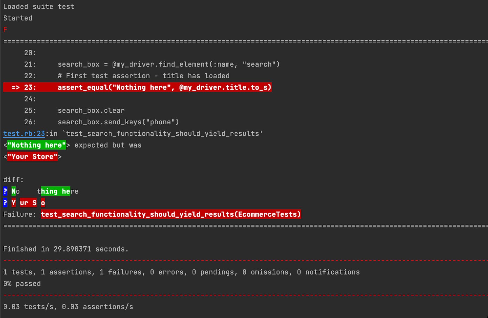This screenshot has width=488, height=318.
Task: Click the "0% passed" result text
Action: coord(22,284)
